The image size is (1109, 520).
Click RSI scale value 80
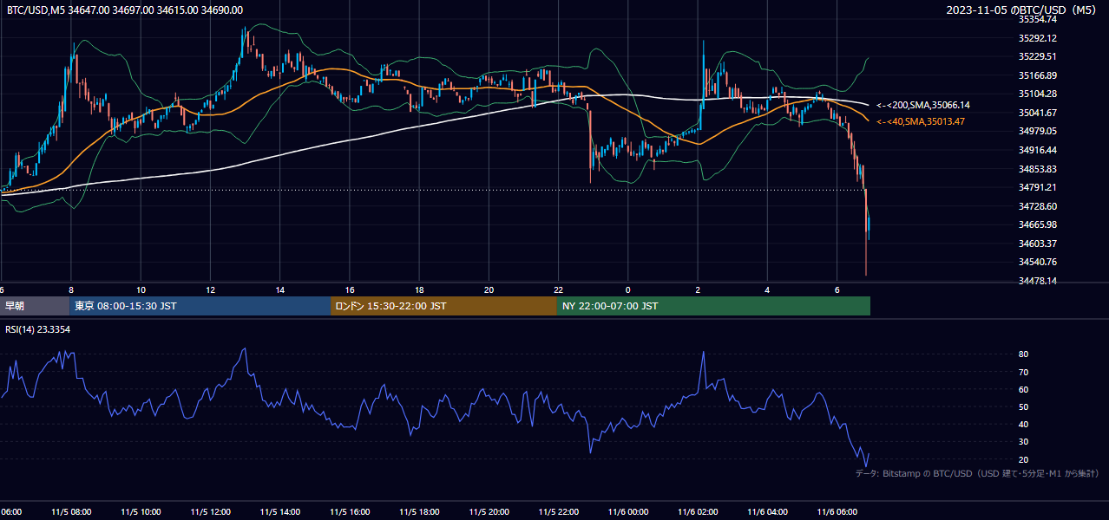(x=1024, y=354)
